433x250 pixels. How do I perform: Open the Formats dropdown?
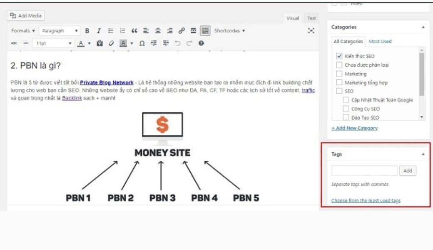pyautogui.click(x=23, y=31)
